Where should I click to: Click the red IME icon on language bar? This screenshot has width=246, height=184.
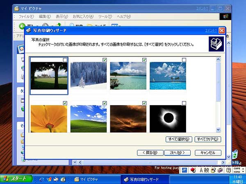pyautogui.click(x=193, y=170)
